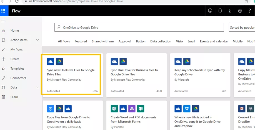Go to Templates in the sidebar
Viewport: 255px width, 130px height.
(17, 68)
